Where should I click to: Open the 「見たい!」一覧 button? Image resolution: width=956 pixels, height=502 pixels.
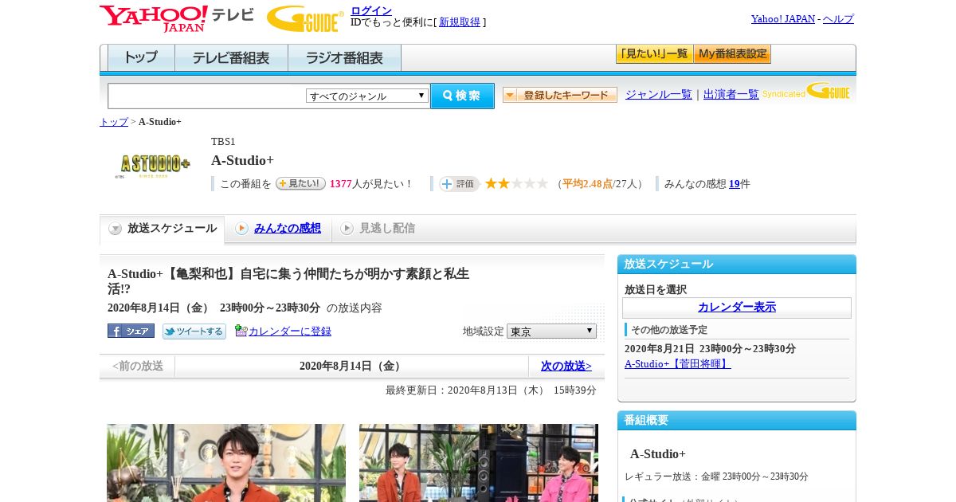pos(654,54)
